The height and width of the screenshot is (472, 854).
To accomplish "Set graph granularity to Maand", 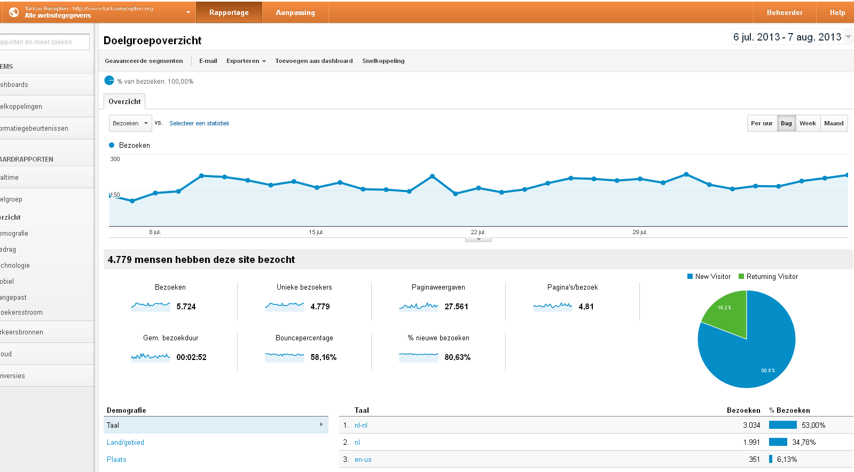I will point(834,123).
